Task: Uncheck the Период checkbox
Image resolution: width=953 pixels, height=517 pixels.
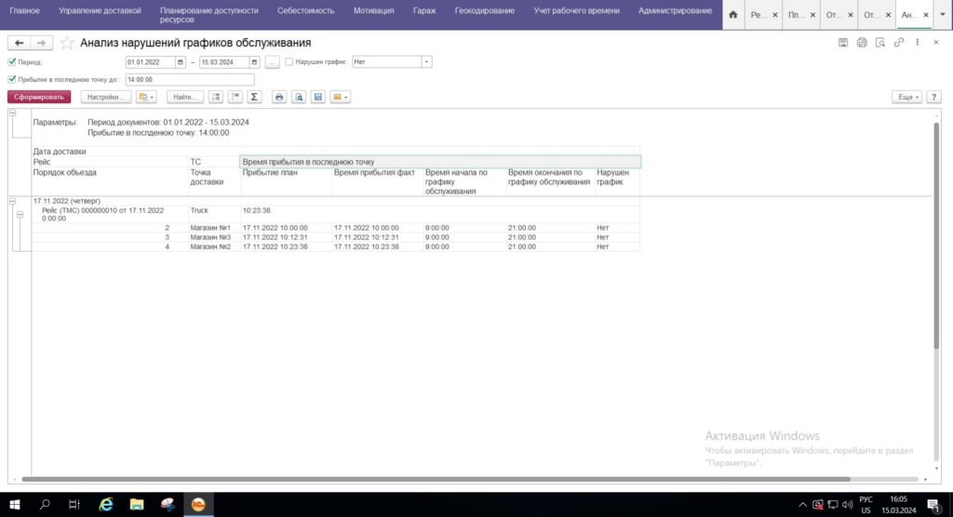Action: click(11, 62)
